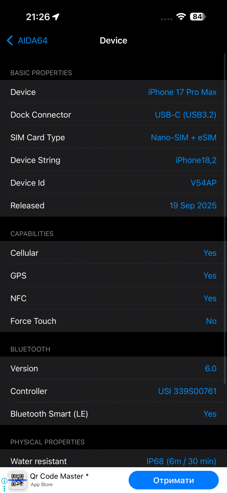Tap the cellular signal dots
The height and width of the screenshot is (493, 227).
167,19
